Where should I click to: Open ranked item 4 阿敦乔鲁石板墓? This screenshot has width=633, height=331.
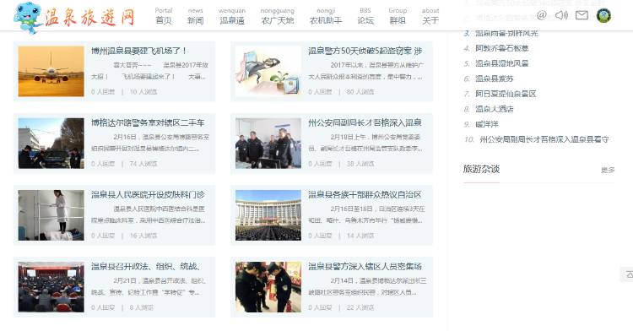pos(502,48)
